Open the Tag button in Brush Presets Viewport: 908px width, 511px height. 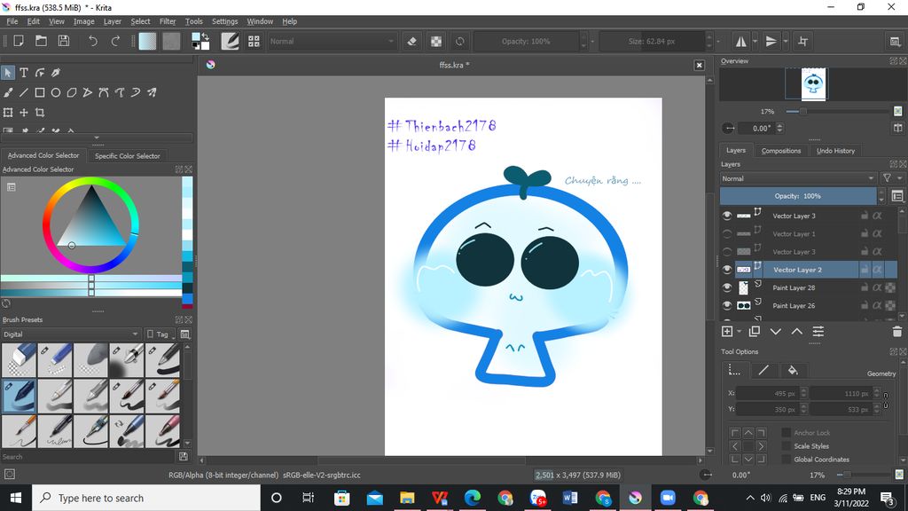point(158,334)
